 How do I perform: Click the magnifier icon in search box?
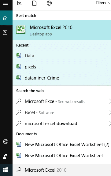(x=19, y=170)
